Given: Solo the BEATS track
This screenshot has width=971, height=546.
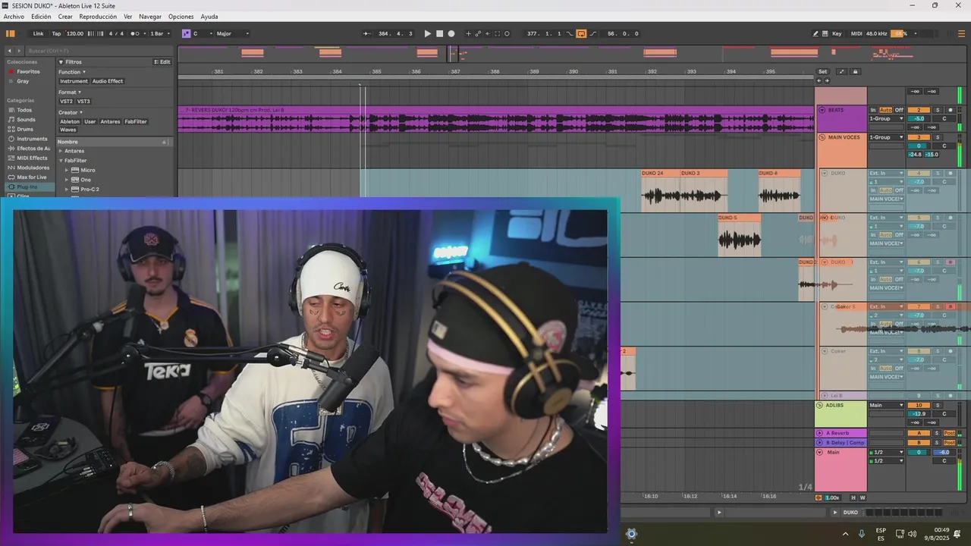Looking at the screenshot, I should (937, 110).
